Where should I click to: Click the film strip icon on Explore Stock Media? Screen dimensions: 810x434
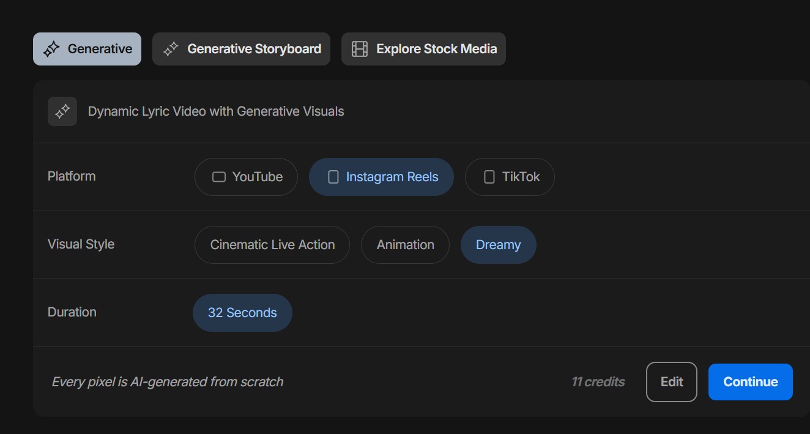point(360,49)
